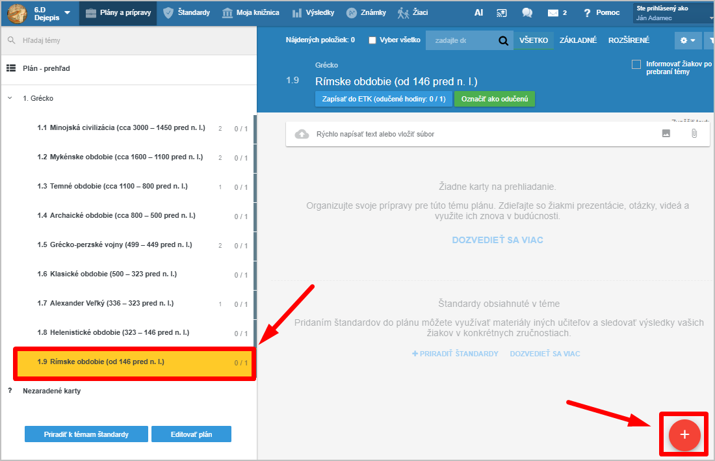The width and height of the screenshot is (715, 461).
Task: Check the 'Vyber všetko' checkbox
Action: [372, 40]
